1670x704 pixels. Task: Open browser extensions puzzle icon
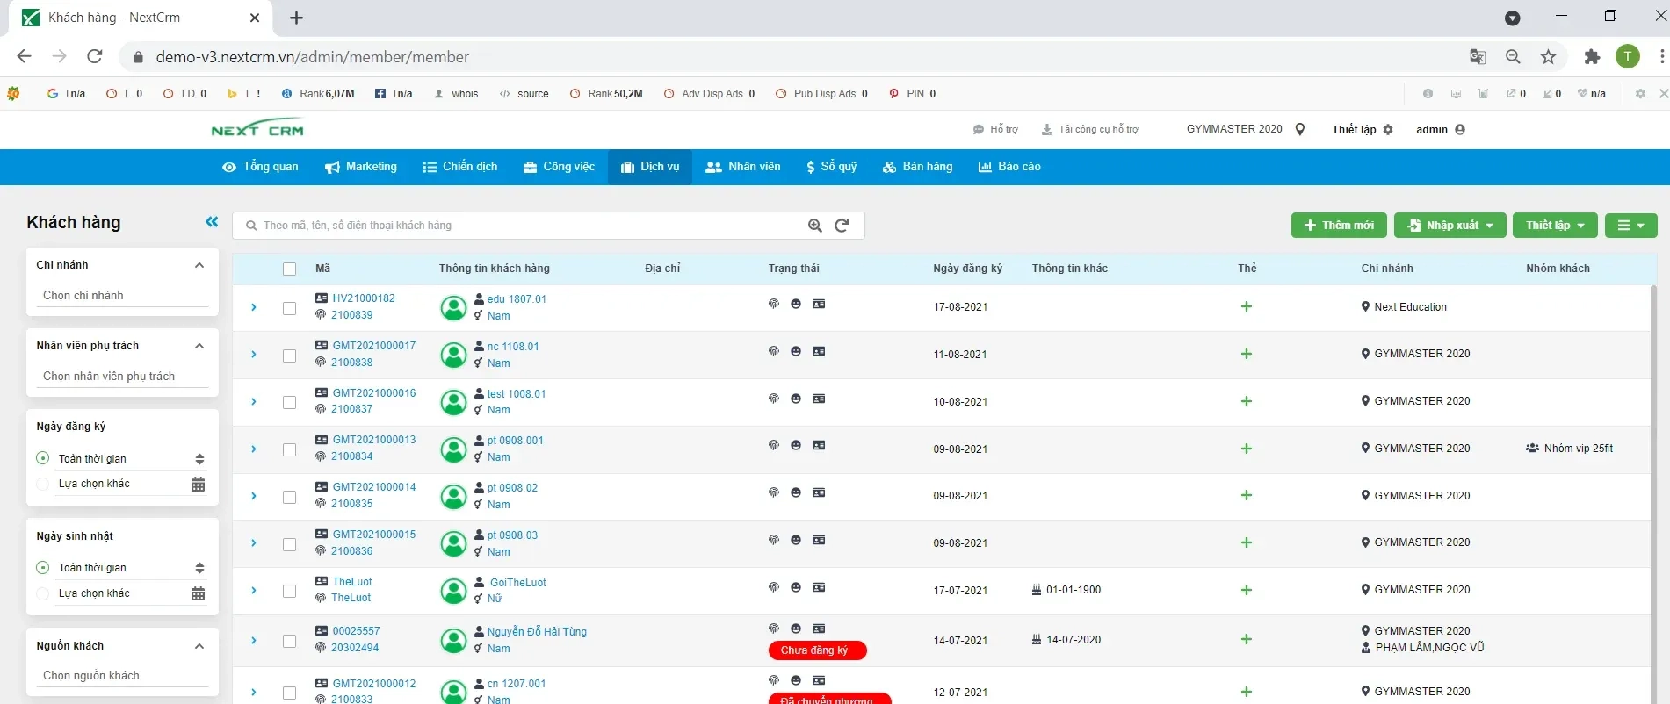1592,57
